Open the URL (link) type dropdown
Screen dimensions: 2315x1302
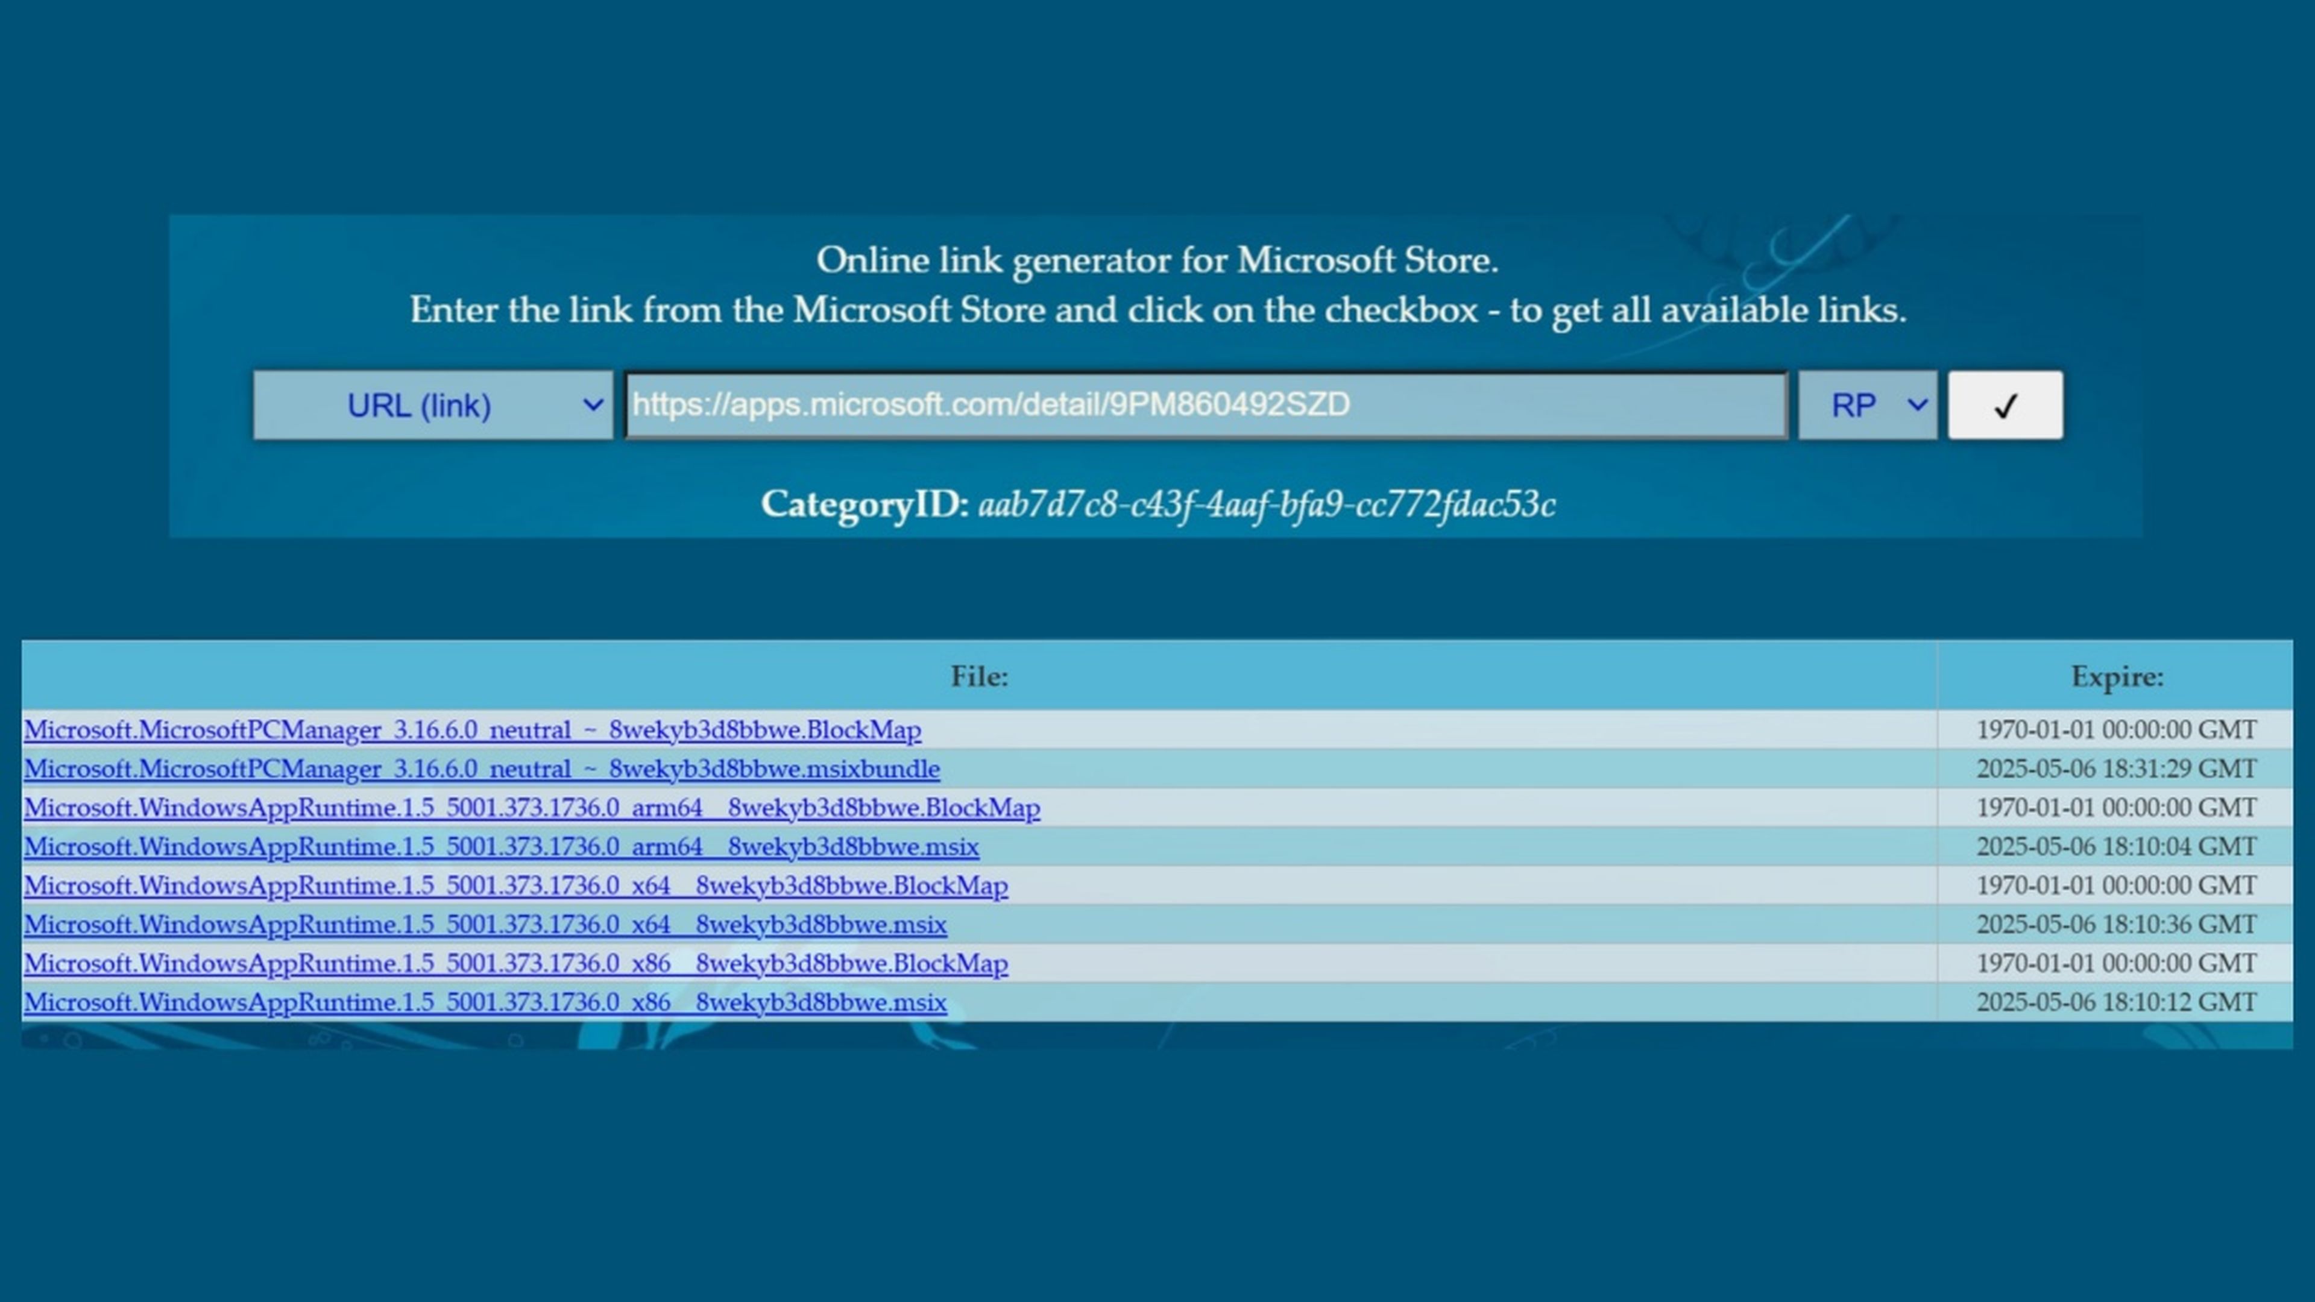point(433,405)
